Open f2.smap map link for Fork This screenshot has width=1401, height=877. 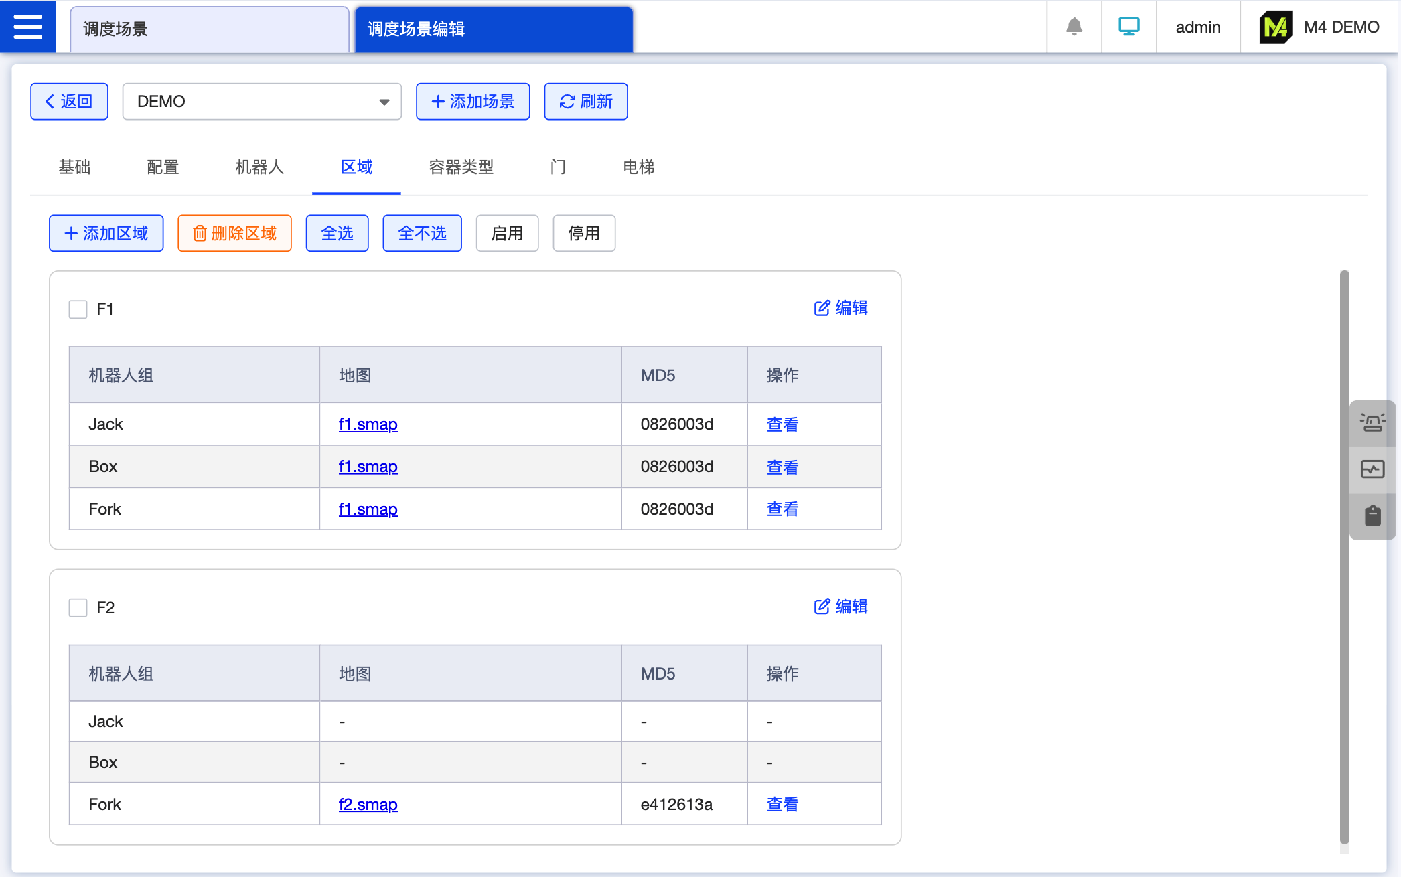[368, 805]
